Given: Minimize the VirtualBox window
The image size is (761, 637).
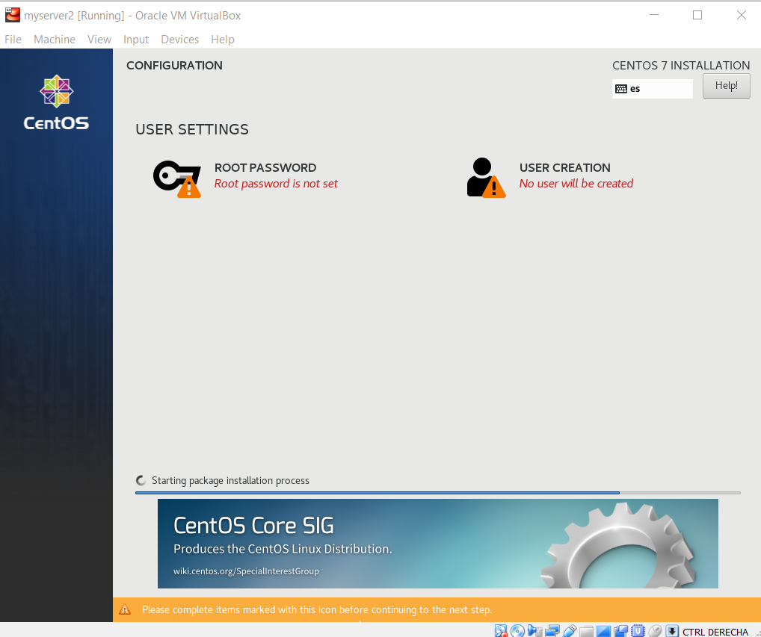Looking at the screenshot, I should [x=654, y=15].
